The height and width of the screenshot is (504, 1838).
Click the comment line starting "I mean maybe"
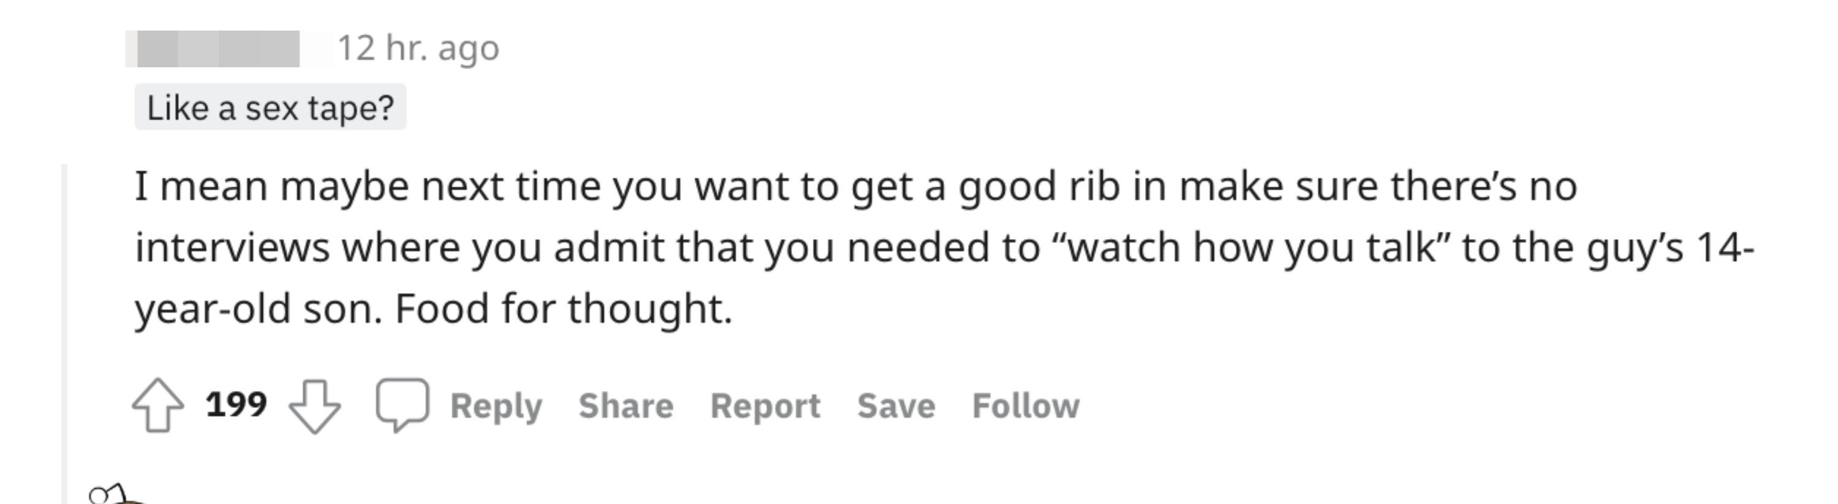click(x=857, y=187)
